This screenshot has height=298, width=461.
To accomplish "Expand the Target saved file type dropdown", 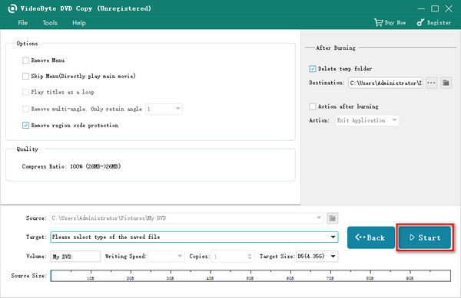I will pyautogui.click(x=194, y=237).
